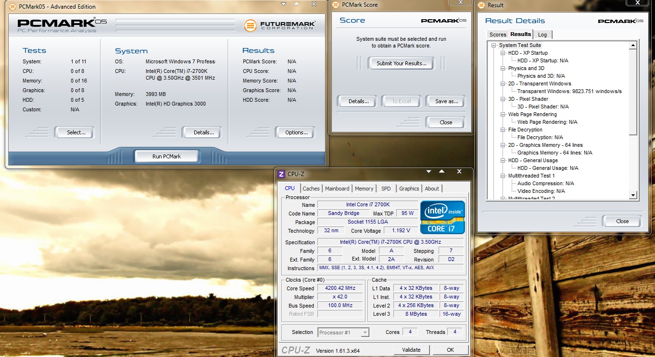Select Graphics Memory - 64 lines: N/A row
Image resolution: width=655 pixels, height=357 pixels.
coord(554,153)
